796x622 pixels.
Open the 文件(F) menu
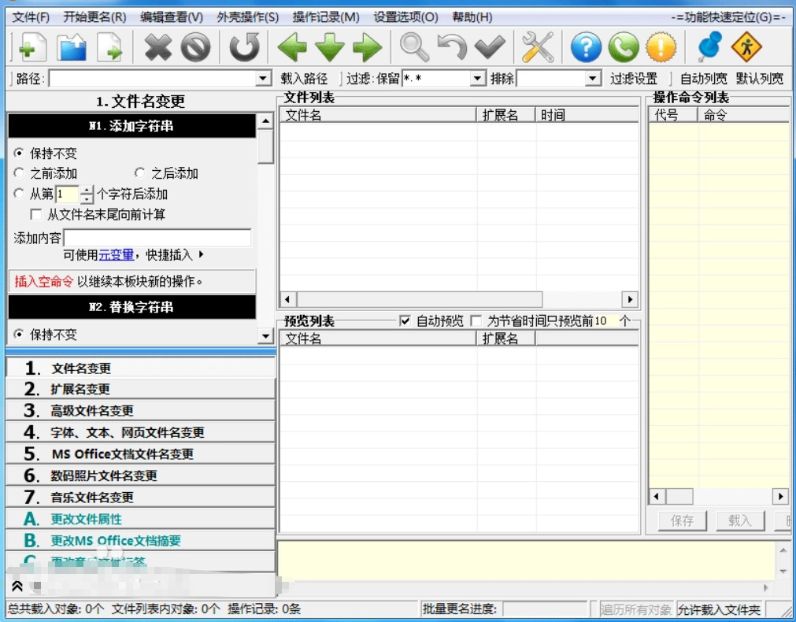coord(31,17)
